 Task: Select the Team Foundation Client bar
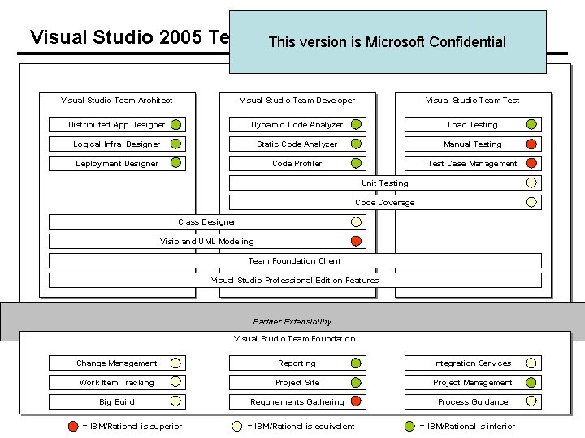pos(295,260)
